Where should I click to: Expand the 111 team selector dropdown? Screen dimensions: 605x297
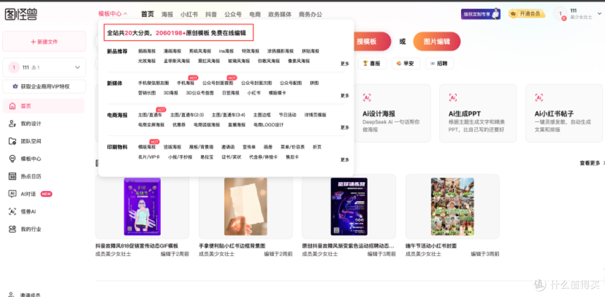click(77, 68)
